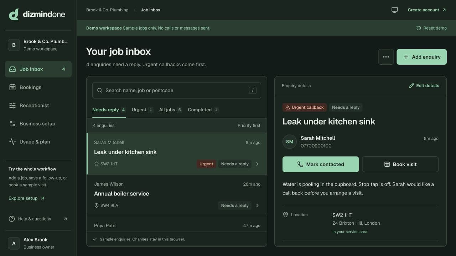
Task: Click the Add enquiry button
Action: [x=421, y=57]
